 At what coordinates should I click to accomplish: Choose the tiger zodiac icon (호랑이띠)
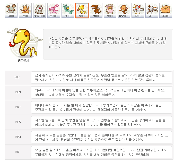(x=40, y=10)
